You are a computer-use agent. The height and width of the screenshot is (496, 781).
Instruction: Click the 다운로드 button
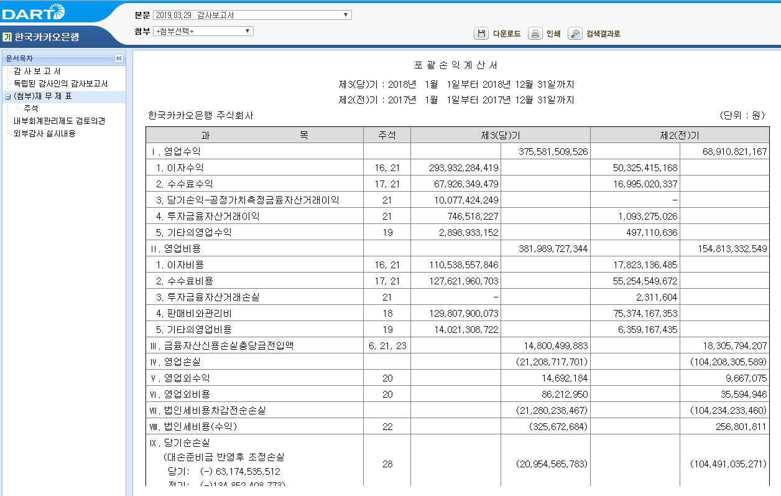coord(507,34)
